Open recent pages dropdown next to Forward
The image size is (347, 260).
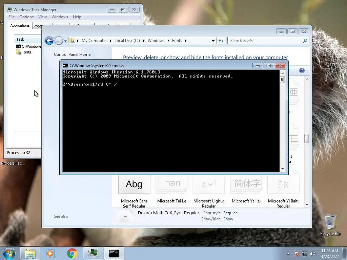[x=65, y=41]
